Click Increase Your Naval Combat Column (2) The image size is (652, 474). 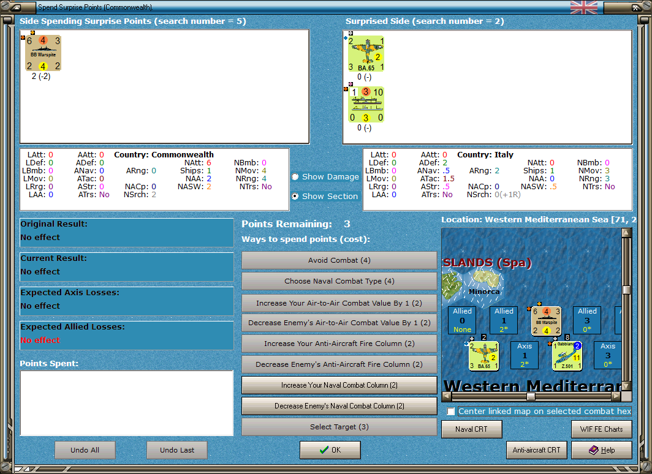tap(339, 385)
